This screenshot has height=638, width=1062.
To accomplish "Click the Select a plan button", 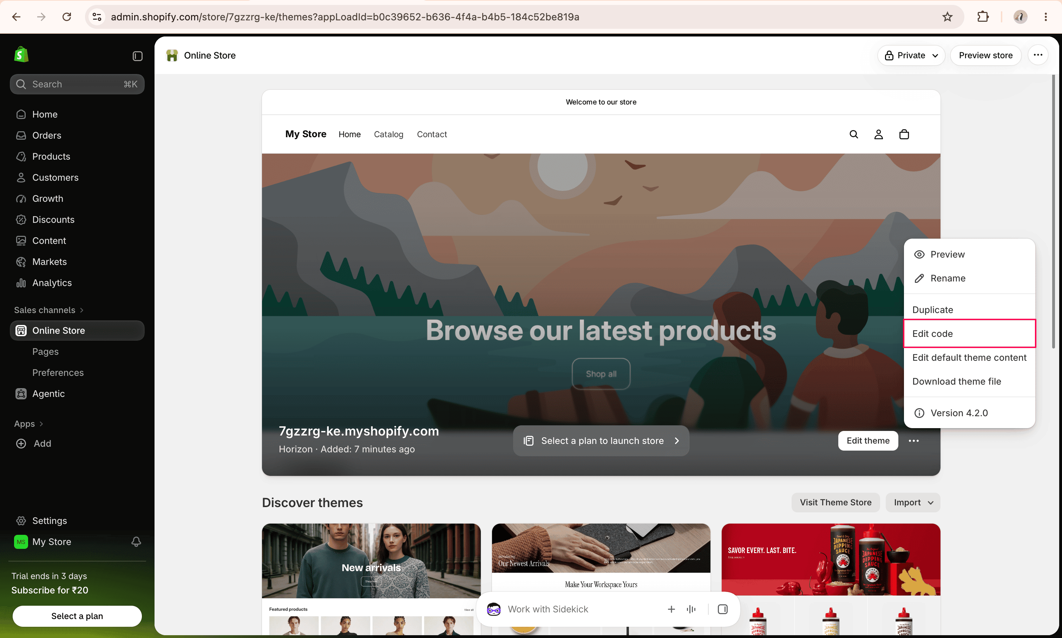I will [77, 616].
